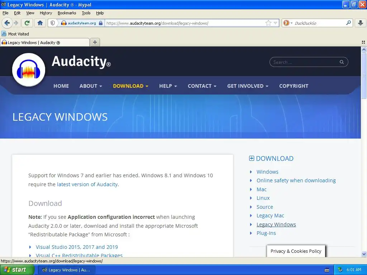This screenshot has height=275, width=367.
Task: Open the Most Visited bookmarks folder
Action: (x=15, y=34)
